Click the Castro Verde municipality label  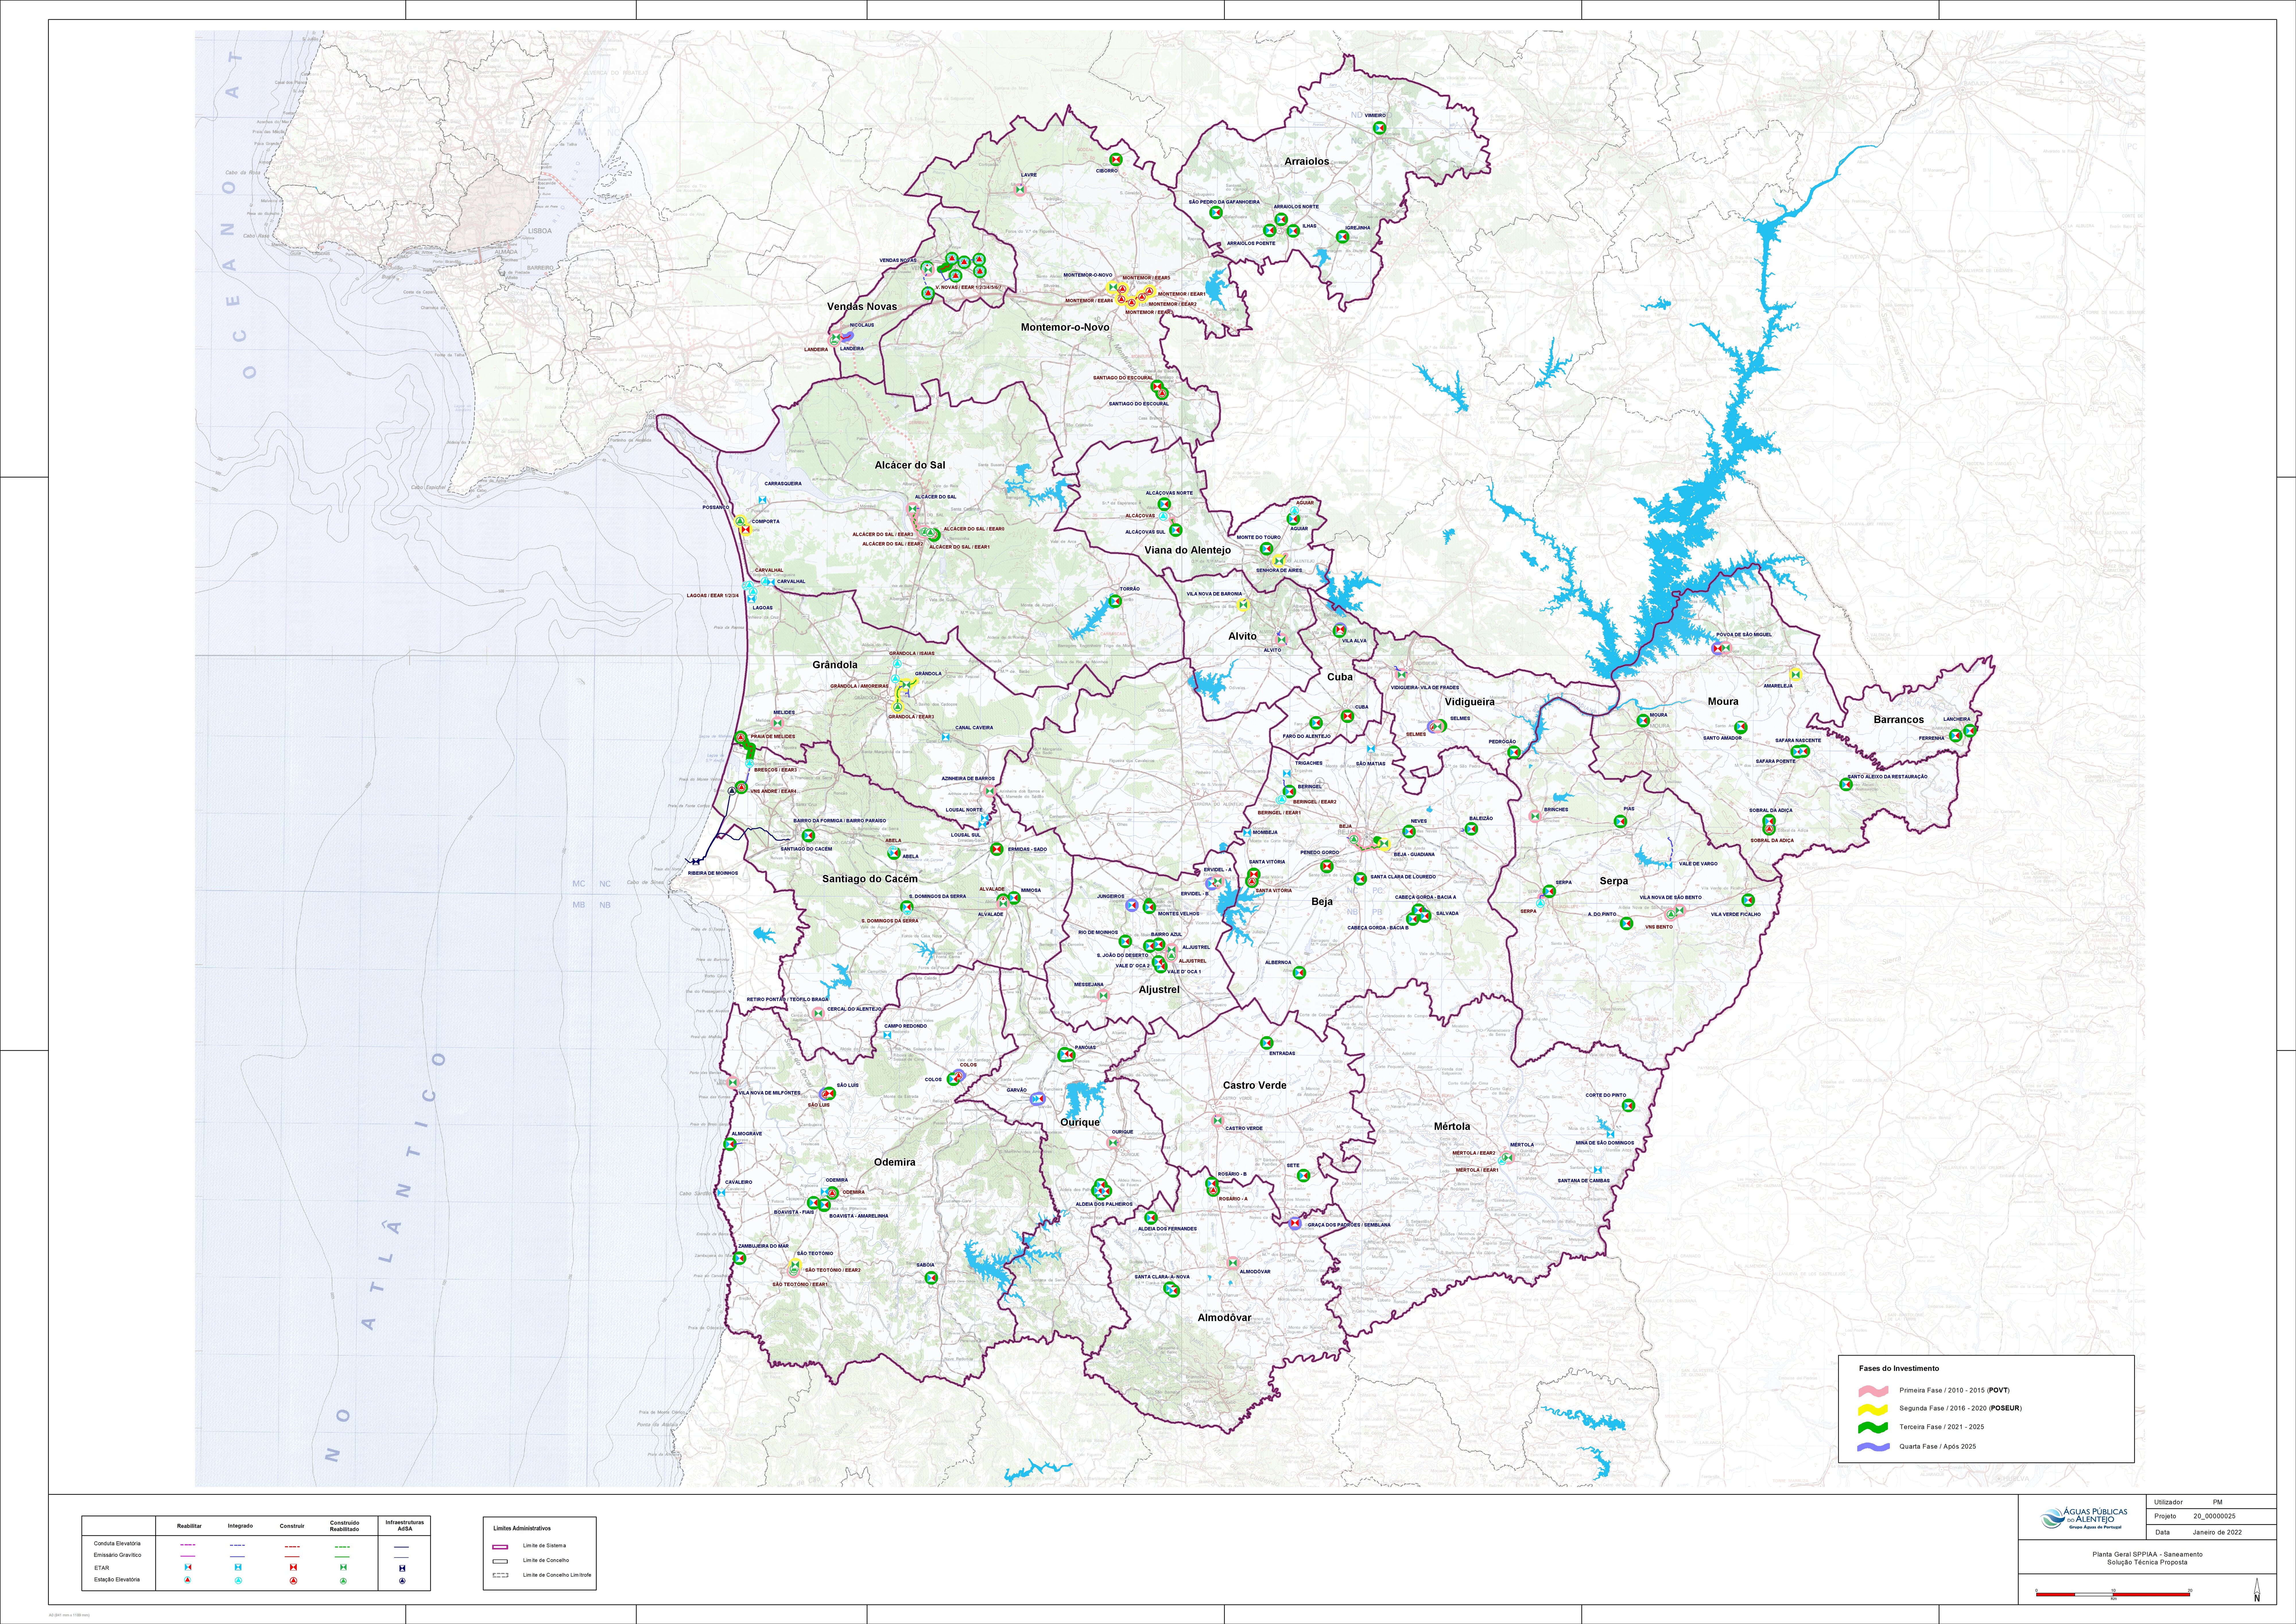(1255, 1085)
